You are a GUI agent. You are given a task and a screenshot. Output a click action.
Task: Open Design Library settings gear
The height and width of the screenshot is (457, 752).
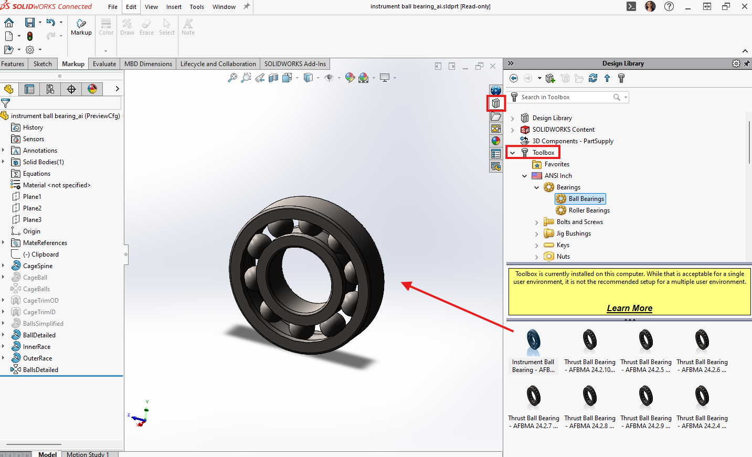pos(736,63)
